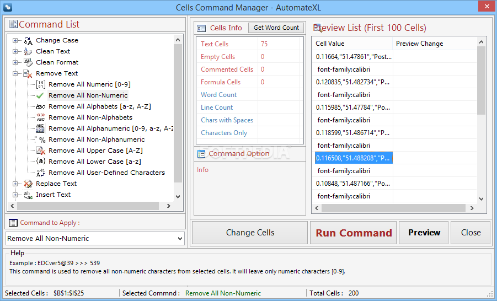Select Remove All User-Defined Characters command

coord(106,173)
